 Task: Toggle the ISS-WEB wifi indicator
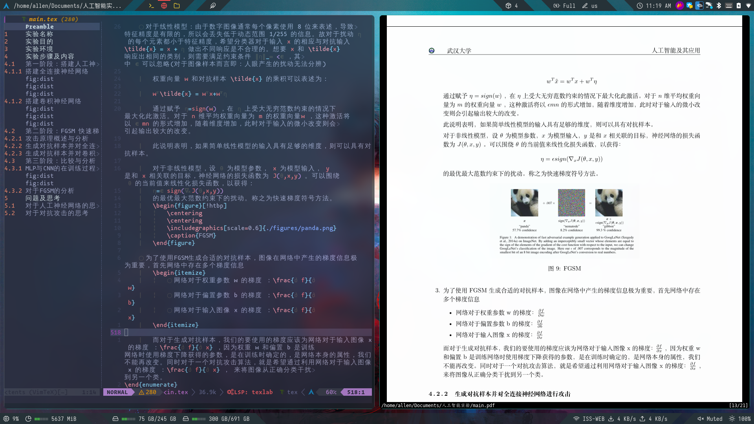589,419
